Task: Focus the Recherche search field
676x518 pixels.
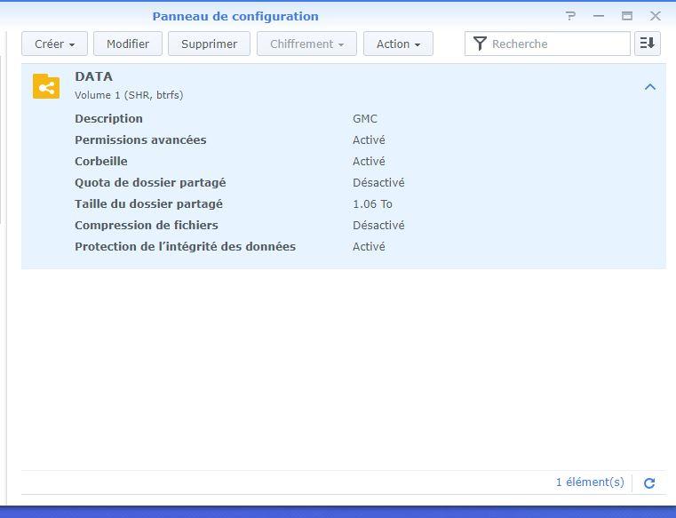Action: tap(558, 44)
